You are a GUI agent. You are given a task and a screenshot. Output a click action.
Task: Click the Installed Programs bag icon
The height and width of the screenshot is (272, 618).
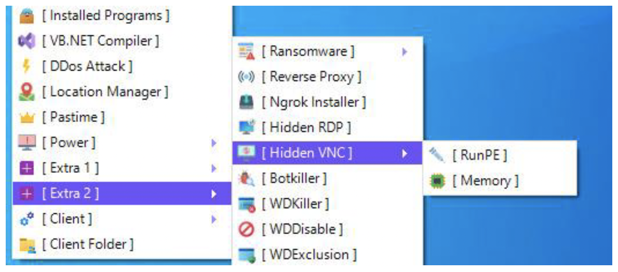coord(27,16)
